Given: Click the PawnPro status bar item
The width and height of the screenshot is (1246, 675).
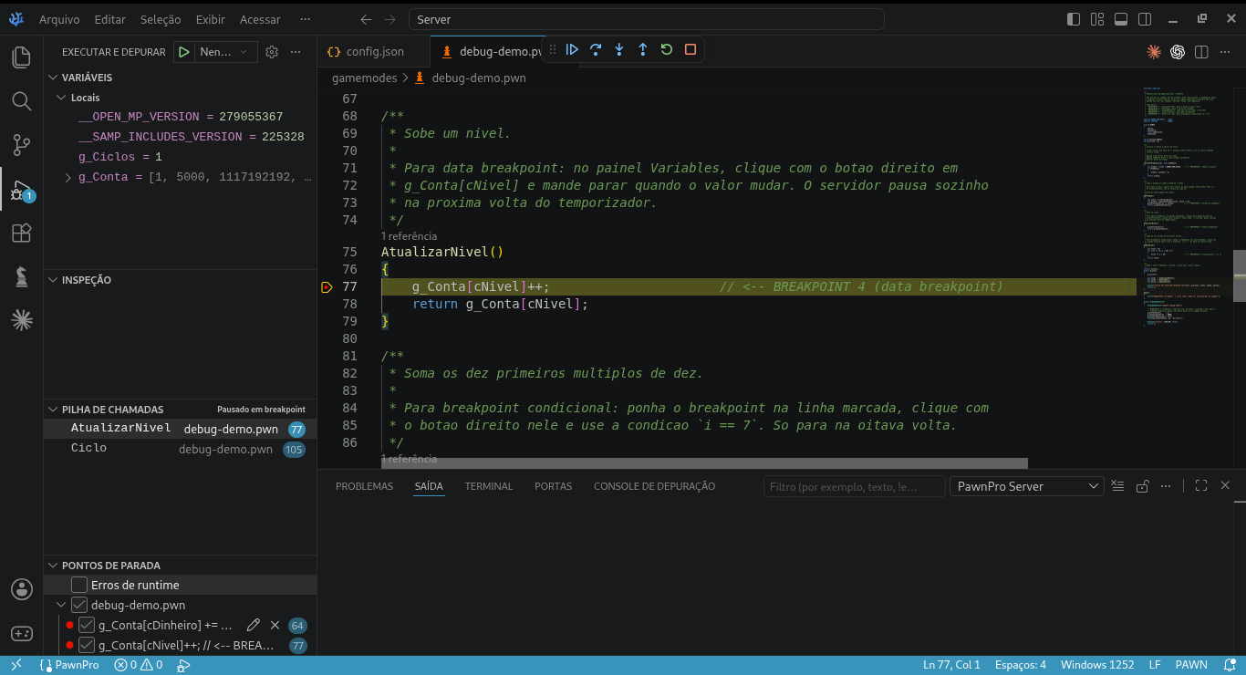Looking at the screenshot, I should pos(69,665).
